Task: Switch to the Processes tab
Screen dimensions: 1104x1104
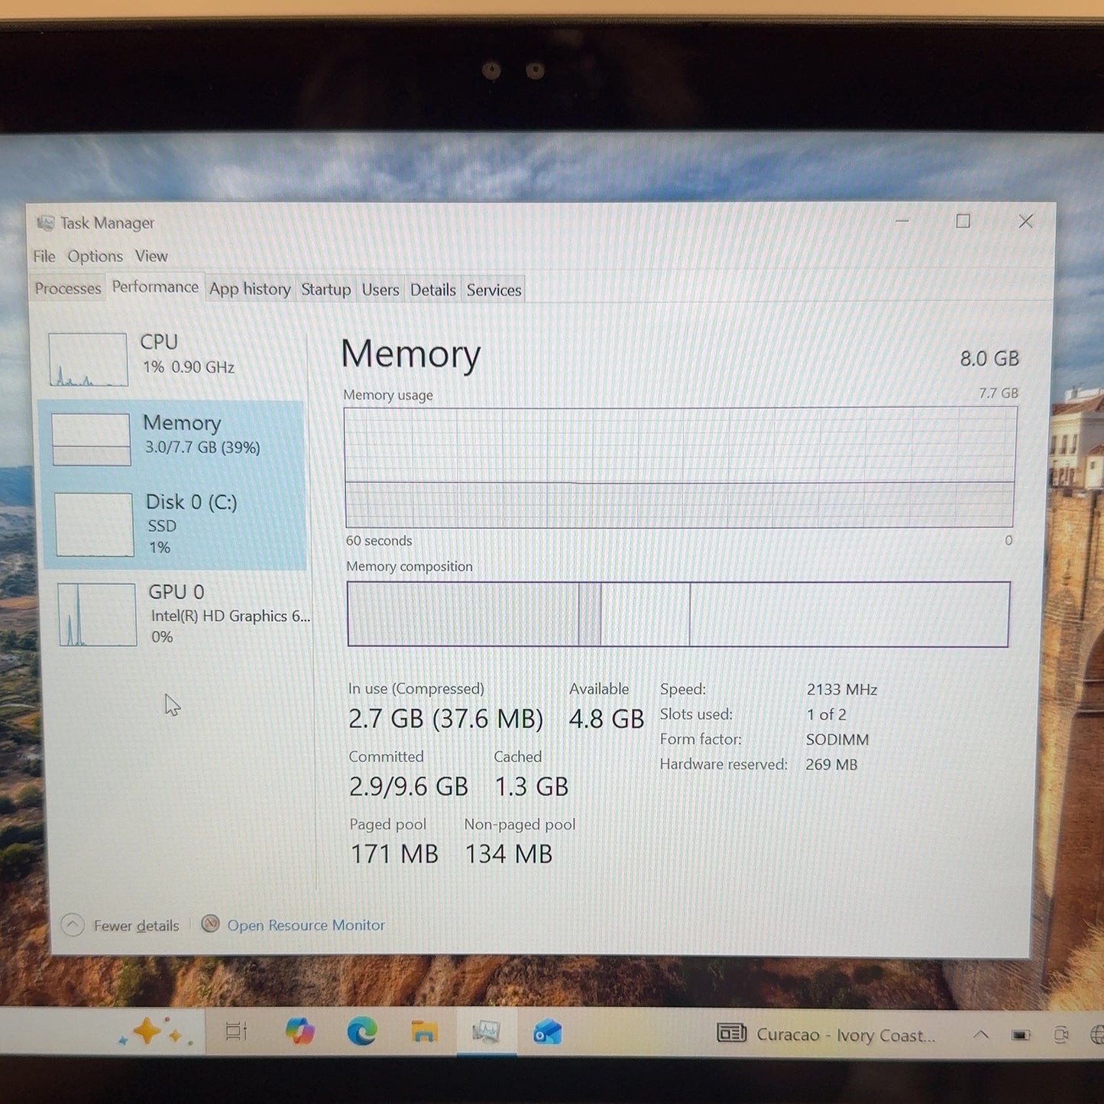Action: coord(68,289)
